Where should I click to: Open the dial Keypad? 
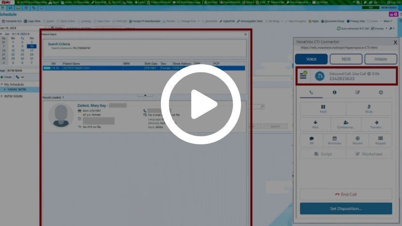pos(380,140)
